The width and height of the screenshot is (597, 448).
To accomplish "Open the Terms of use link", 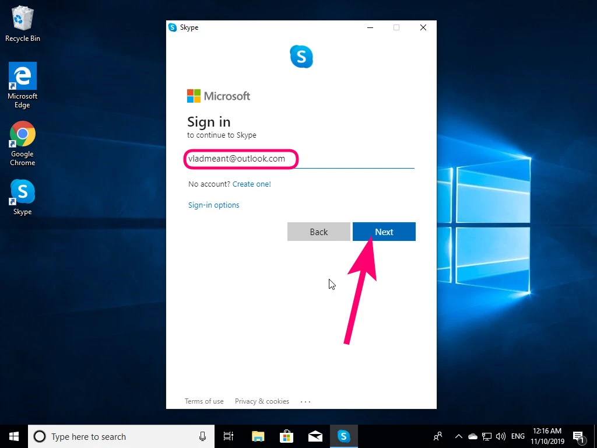I will 204,401.
